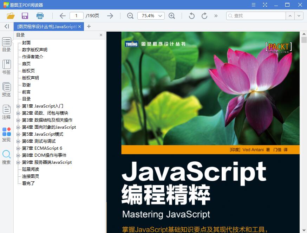This screenshot has width=307, height=233.
Task: Zoom in using the plus magnifier
Action: point(172,16)
